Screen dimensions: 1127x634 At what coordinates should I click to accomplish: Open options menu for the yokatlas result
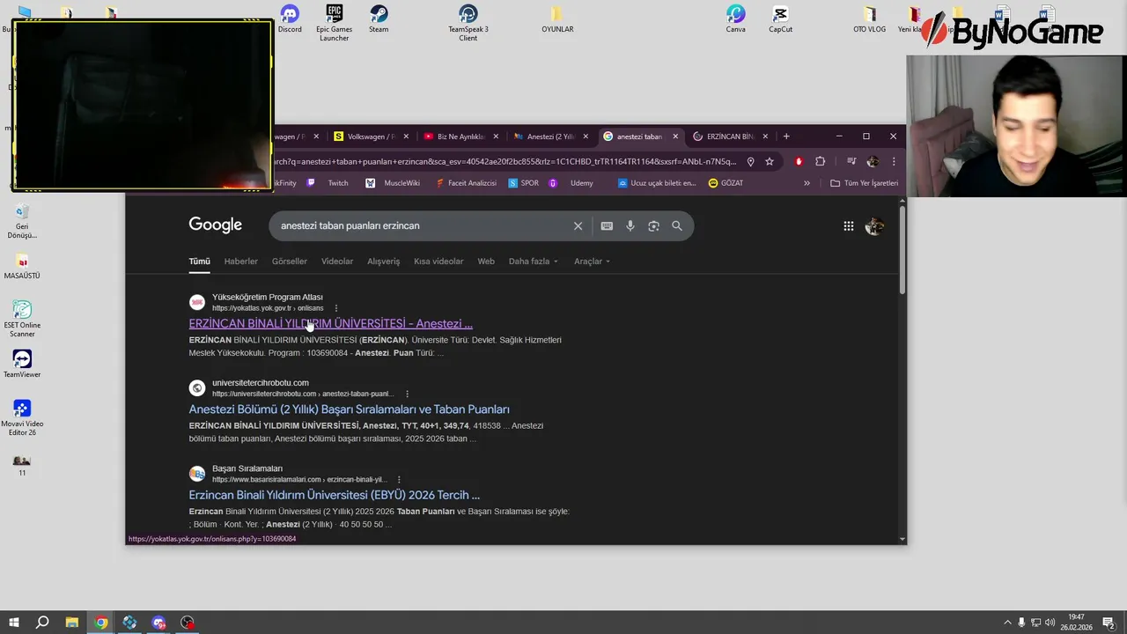point(336,308)
